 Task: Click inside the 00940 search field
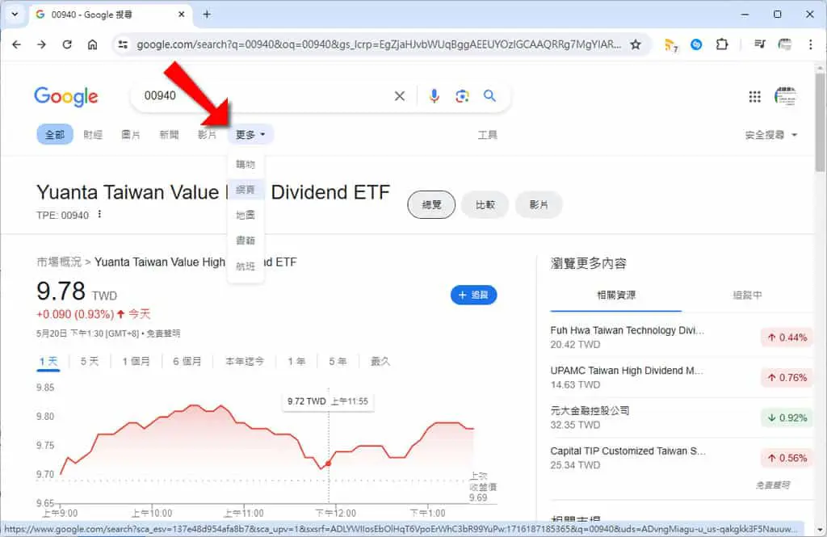click(x=264, y=96)
